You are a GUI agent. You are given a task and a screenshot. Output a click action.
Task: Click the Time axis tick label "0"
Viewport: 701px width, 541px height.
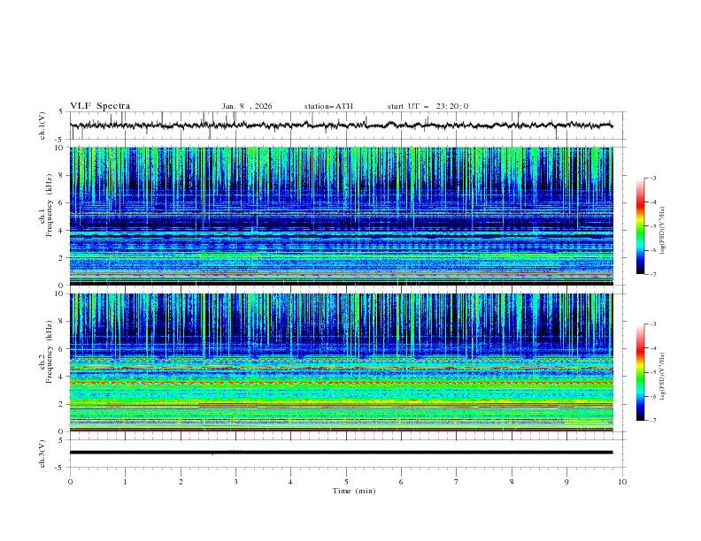tap(70, 482)
